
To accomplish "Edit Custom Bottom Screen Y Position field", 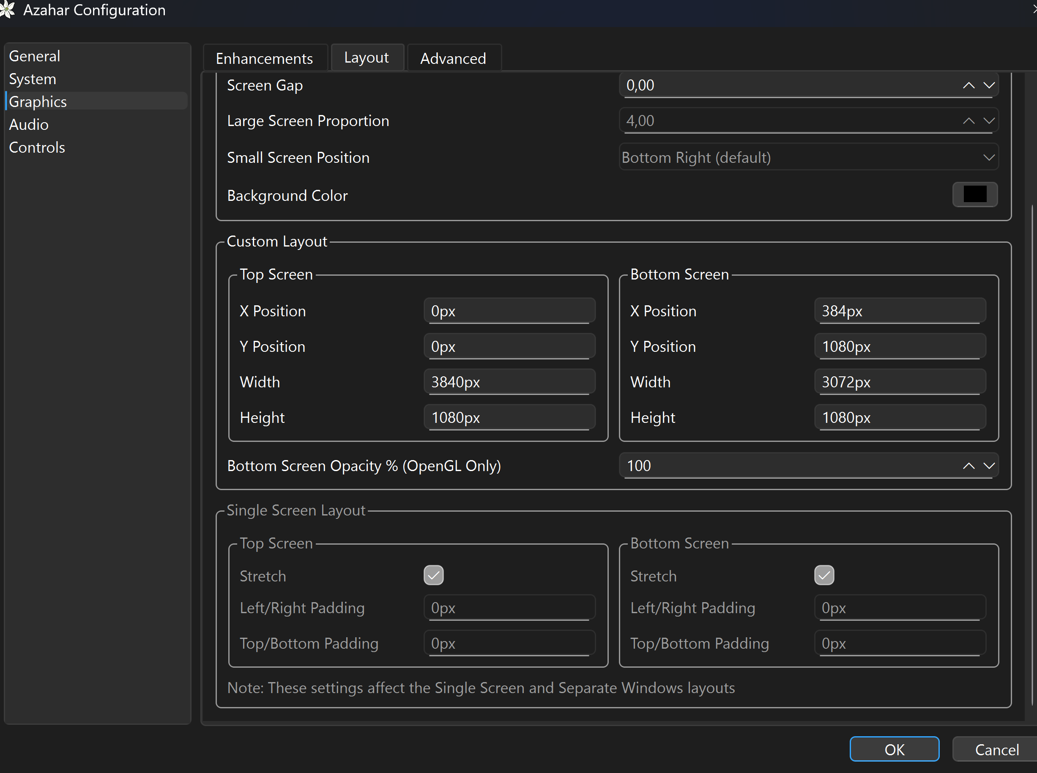I will click(900, 346).
